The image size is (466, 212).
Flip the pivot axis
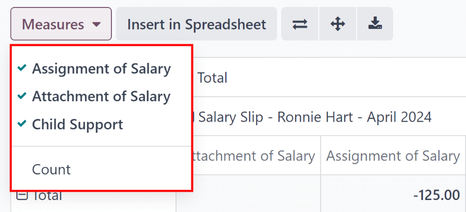pyautogui.click(x=300, y=24)
